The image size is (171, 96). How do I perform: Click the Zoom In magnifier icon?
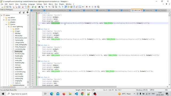tap(46, 7)
